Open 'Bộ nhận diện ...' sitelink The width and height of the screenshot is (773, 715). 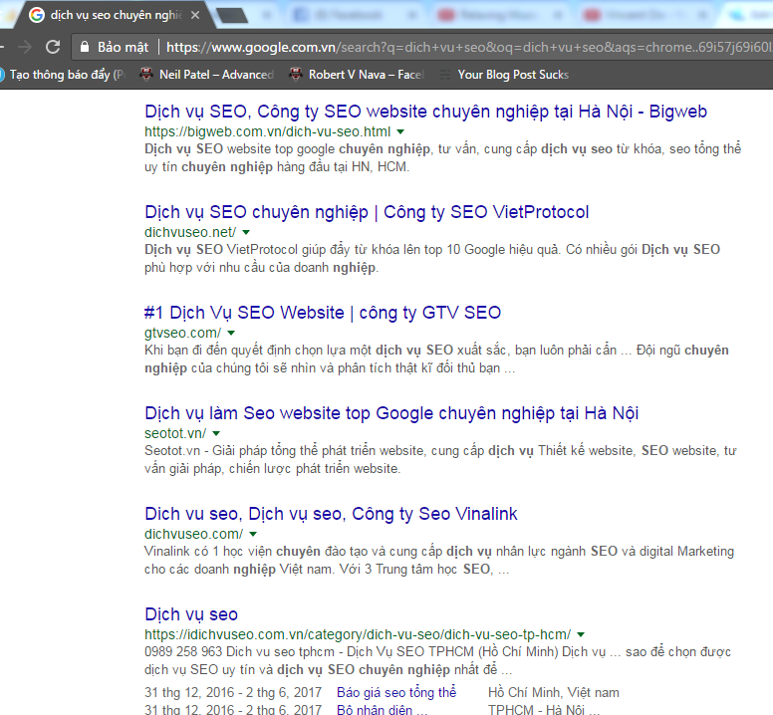pyautogui.click(x=383, y=710)
